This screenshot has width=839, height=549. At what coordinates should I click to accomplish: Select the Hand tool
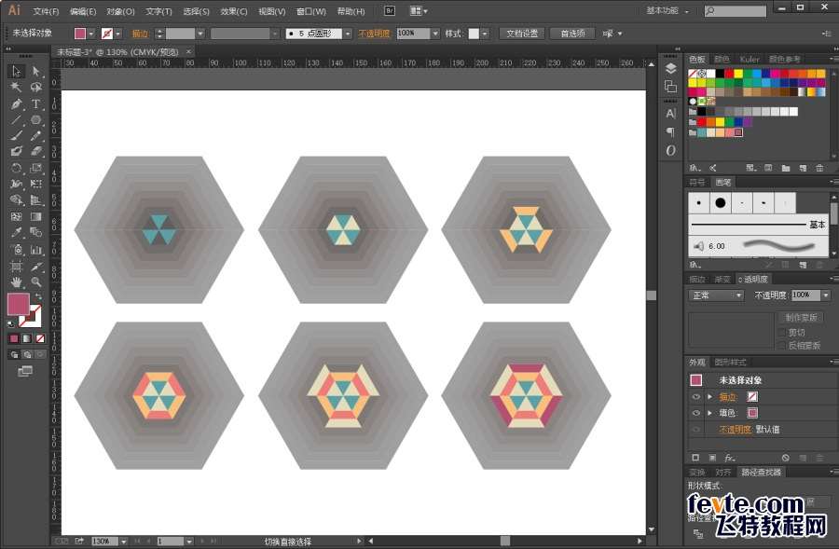pos(16,281)
